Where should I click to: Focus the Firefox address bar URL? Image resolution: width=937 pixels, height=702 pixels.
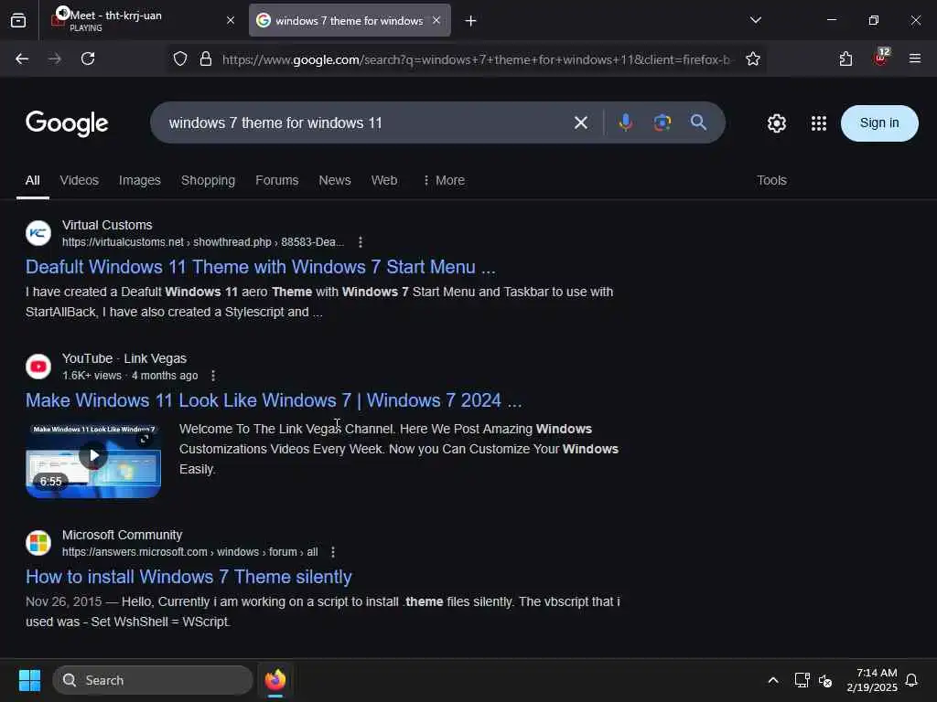click(476, 59)
